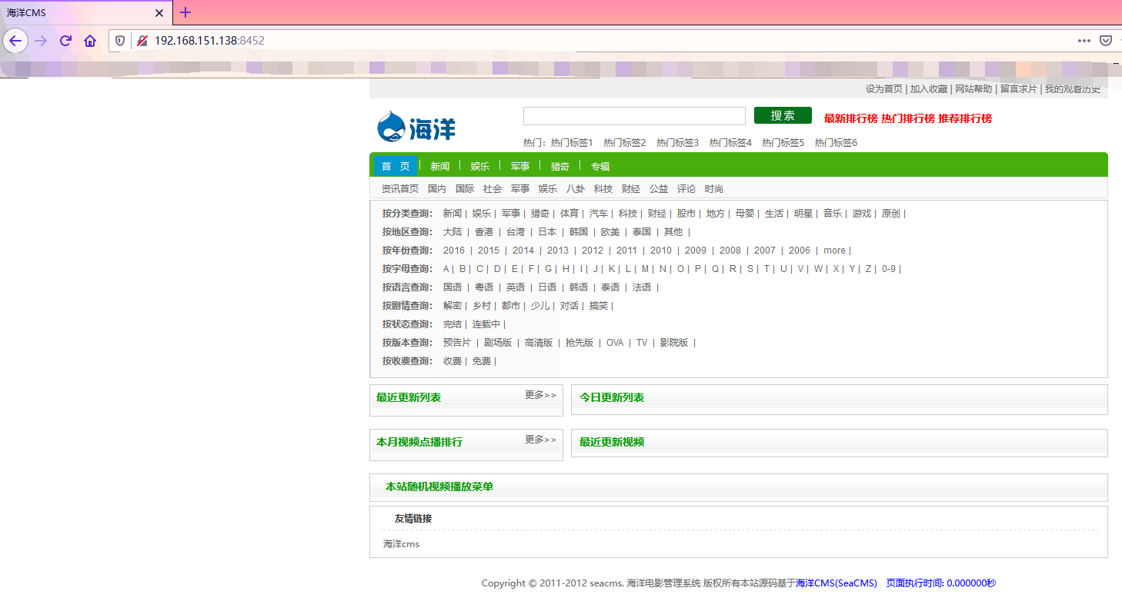
Task: Open the 最新排行榜 ranking link
Action: coord(850,118)
